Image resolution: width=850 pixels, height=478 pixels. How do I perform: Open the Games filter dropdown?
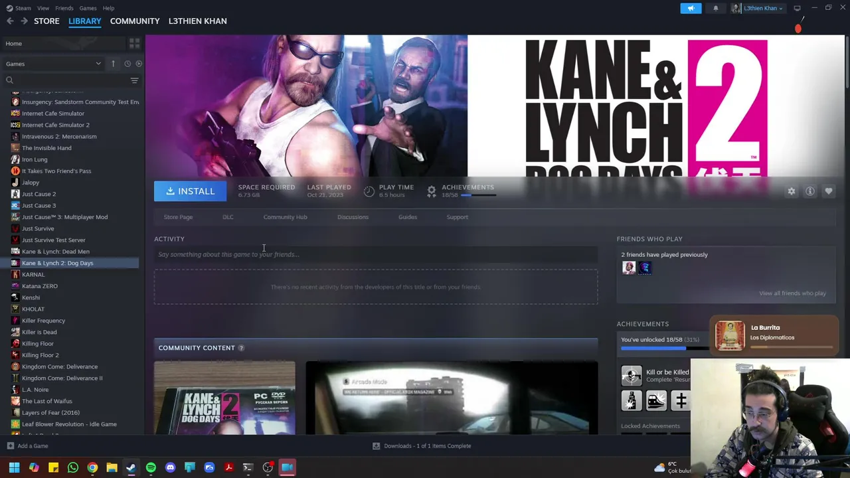pyautogui.click(x=53, y=64)
